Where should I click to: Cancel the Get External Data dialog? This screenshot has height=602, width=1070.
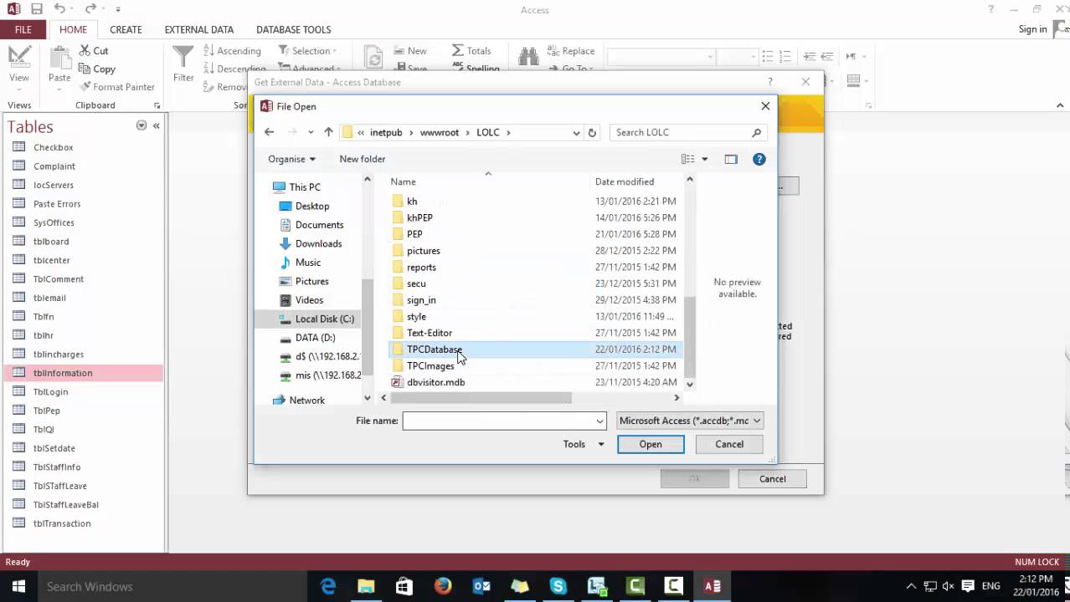[772, 479]
